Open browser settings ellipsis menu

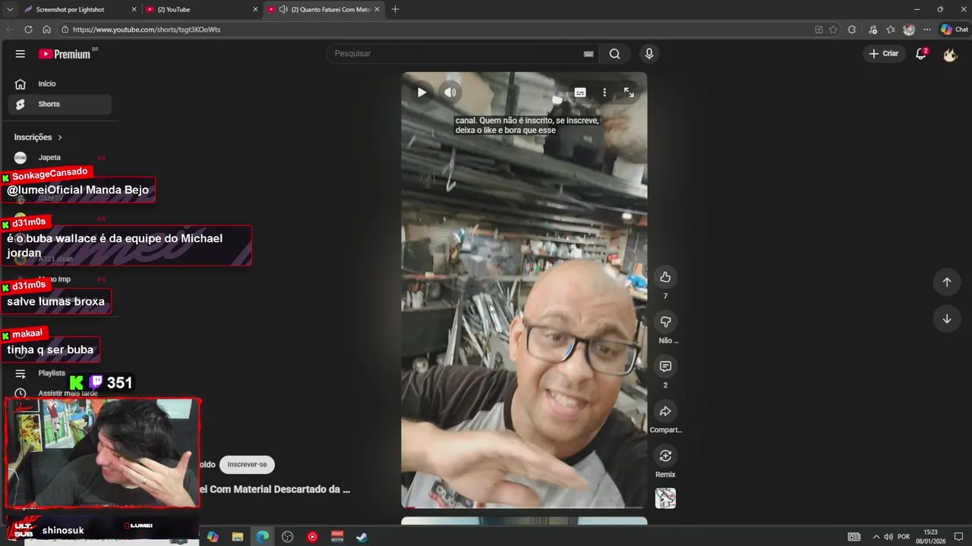(926, 30)
